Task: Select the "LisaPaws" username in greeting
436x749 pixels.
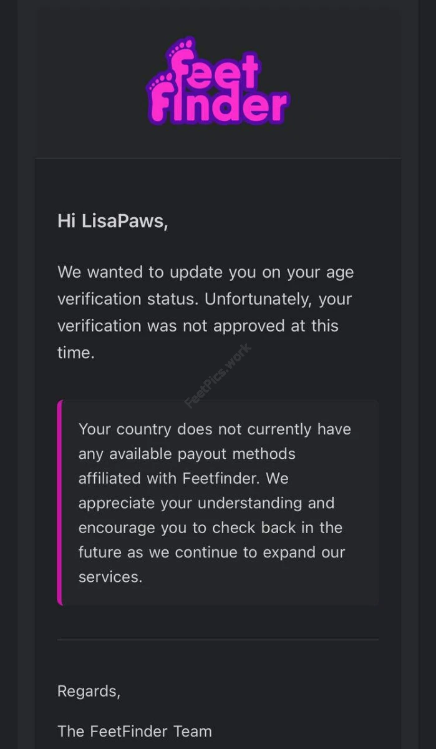Action: (x=124, y=221)
